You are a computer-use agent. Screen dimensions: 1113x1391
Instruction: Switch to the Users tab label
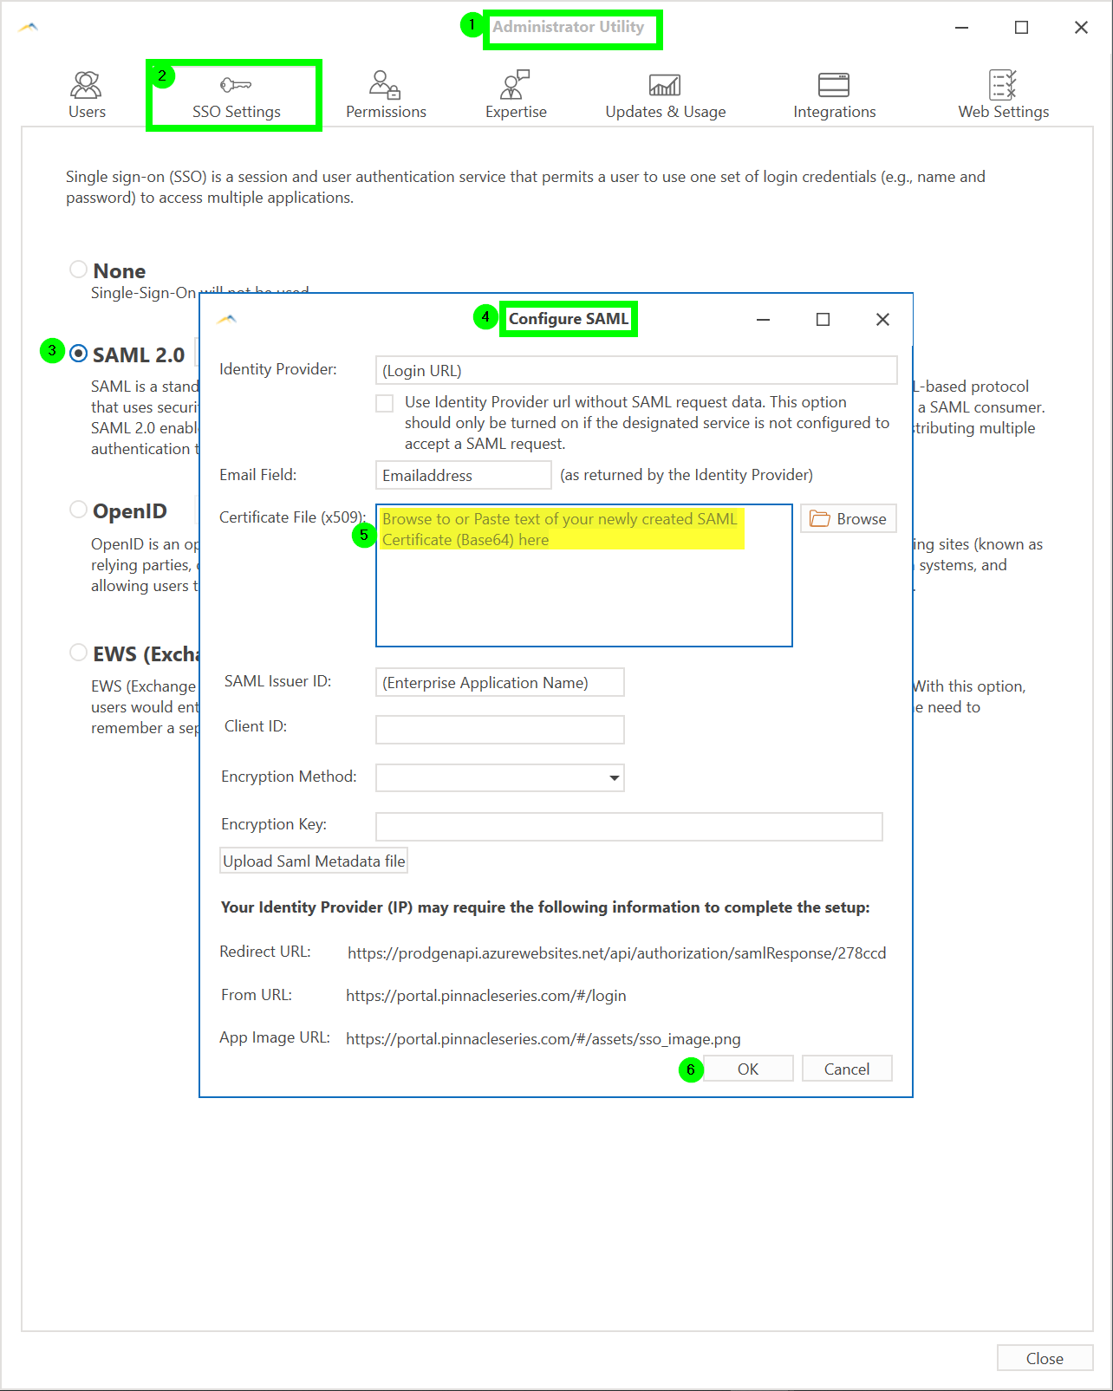click(x=87, y=112)
